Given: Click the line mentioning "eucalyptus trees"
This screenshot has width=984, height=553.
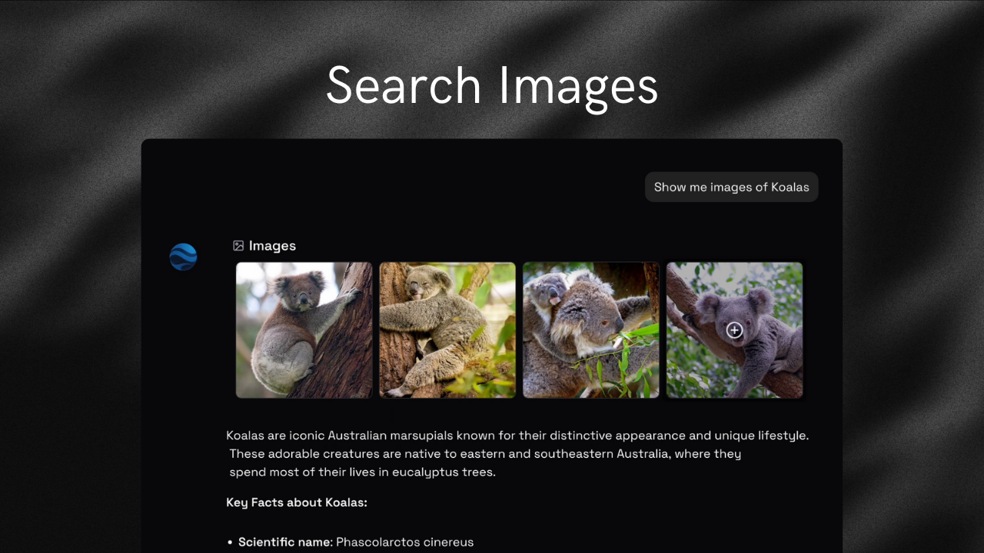Looking at the screenshot, I should click(362, 472).
